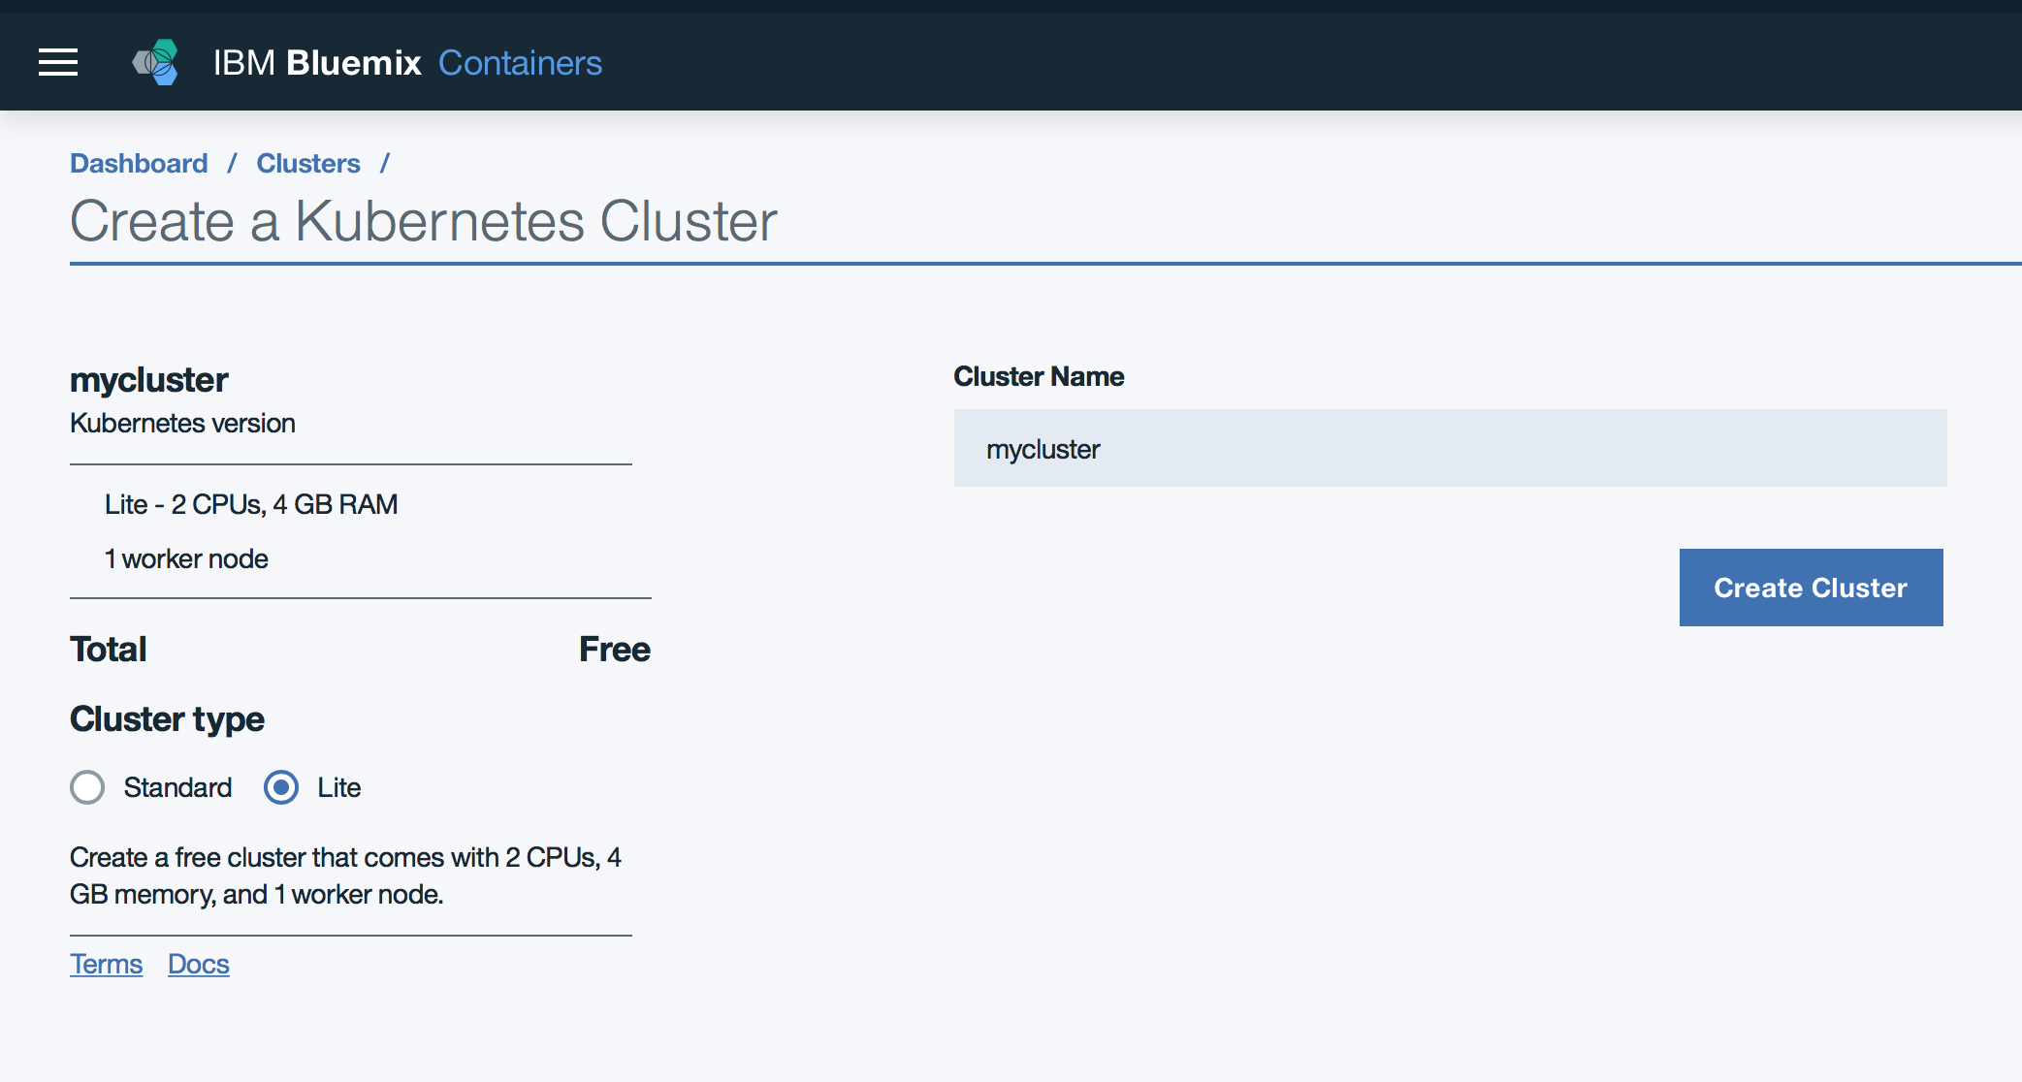Screen dimensions: 2022x1082
Task: Navigate to Clusters breadcrumb
Action: [x=307, y=163]
